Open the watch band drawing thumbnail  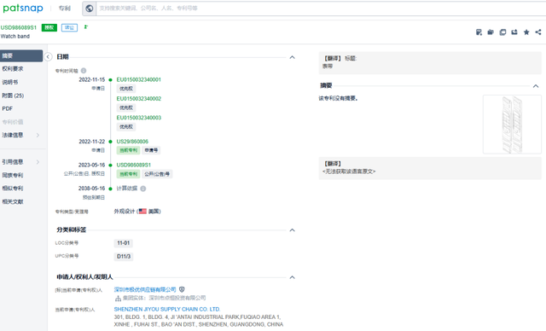pos(512,125)
